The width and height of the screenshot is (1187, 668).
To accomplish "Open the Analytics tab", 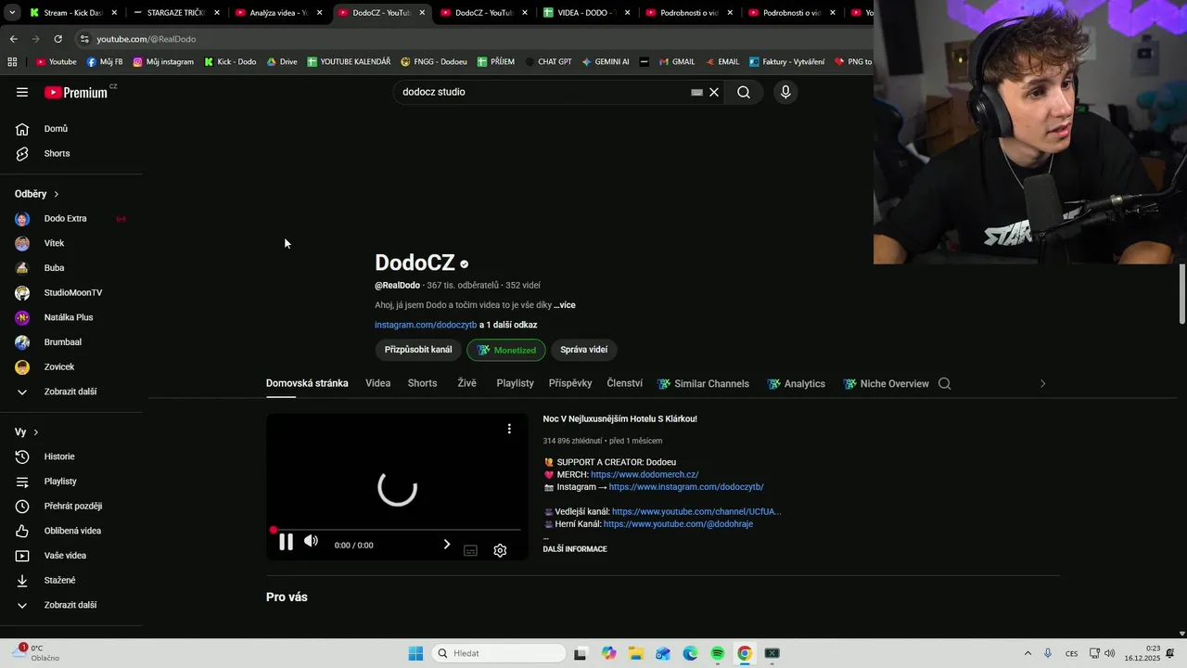I will click(x=796, y=383).
